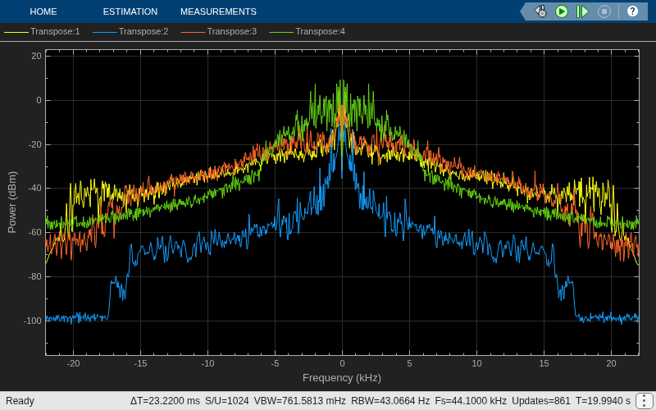Open the ESTIMATION tab
The width and height of the screenshot is (656, 410).
(130, 11)
